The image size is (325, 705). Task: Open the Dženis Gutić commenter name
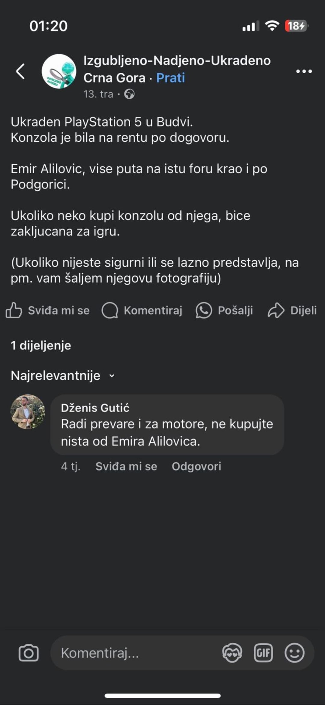(95, 408)
